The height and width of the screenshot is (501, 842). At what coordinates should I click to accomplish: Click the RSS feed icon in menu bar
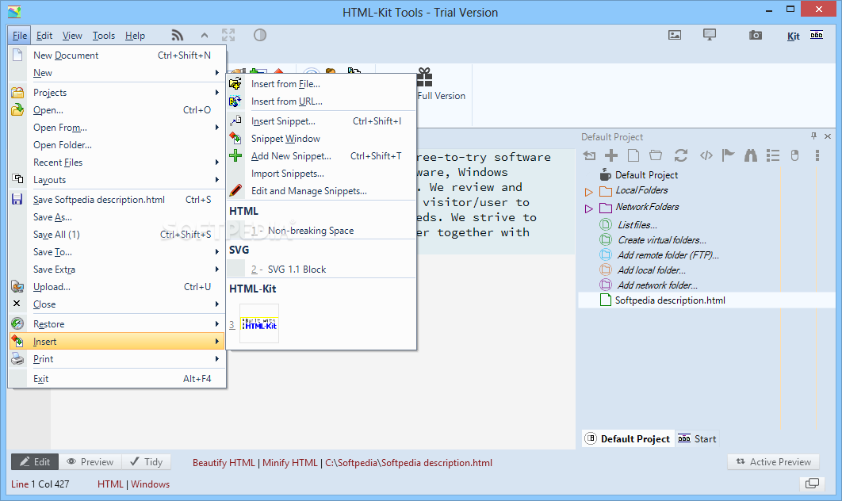click(178, 36)
